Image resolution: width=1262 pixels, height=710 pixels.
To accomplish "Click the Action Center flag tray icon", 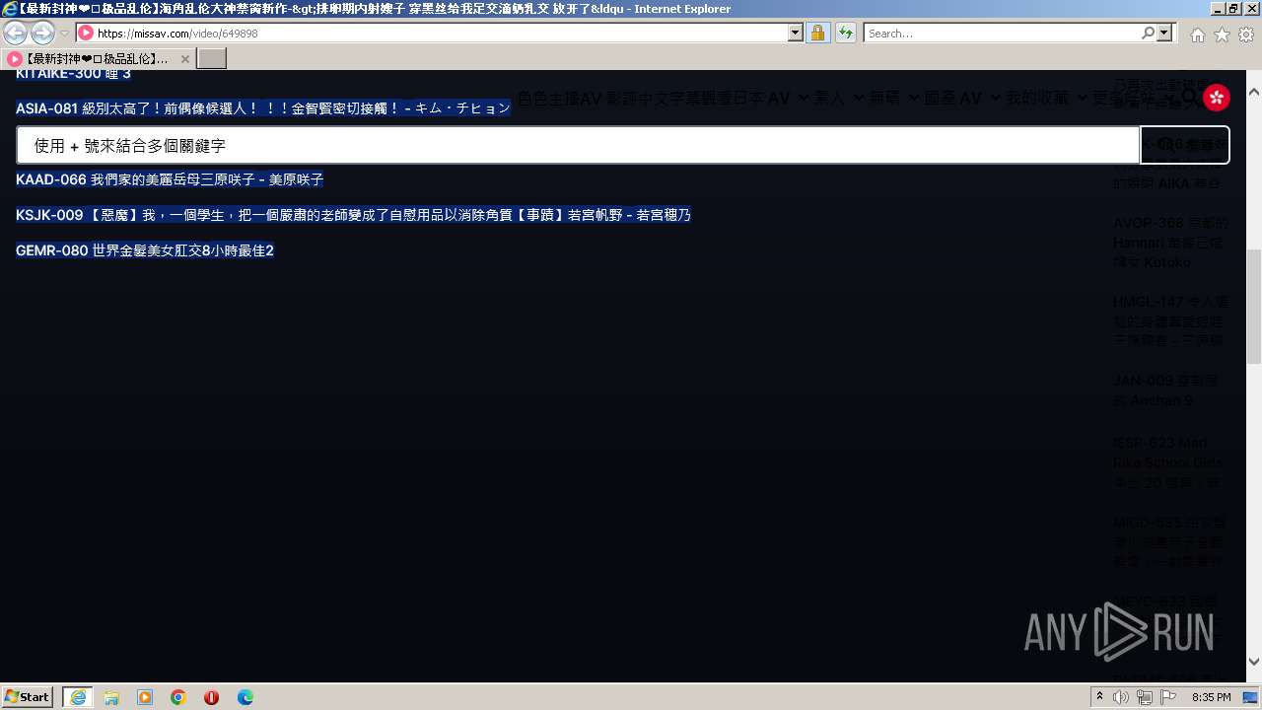I will (1168, 697).
